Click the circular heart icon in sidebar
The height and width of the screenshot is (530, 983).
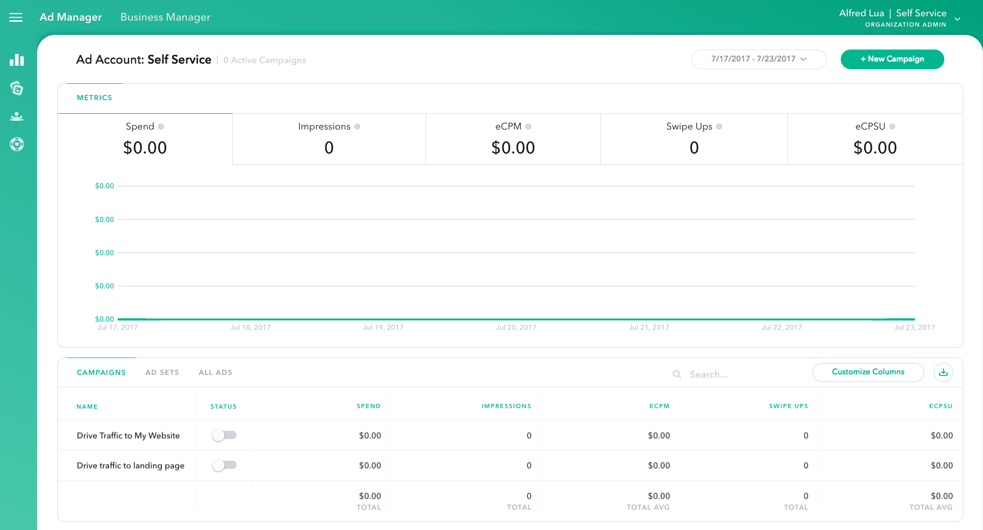pos(17,144)
